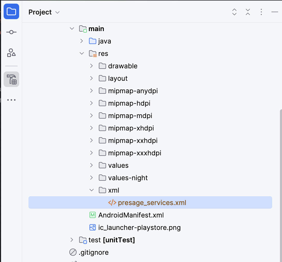Open the Build tool window

click(11, 79)
